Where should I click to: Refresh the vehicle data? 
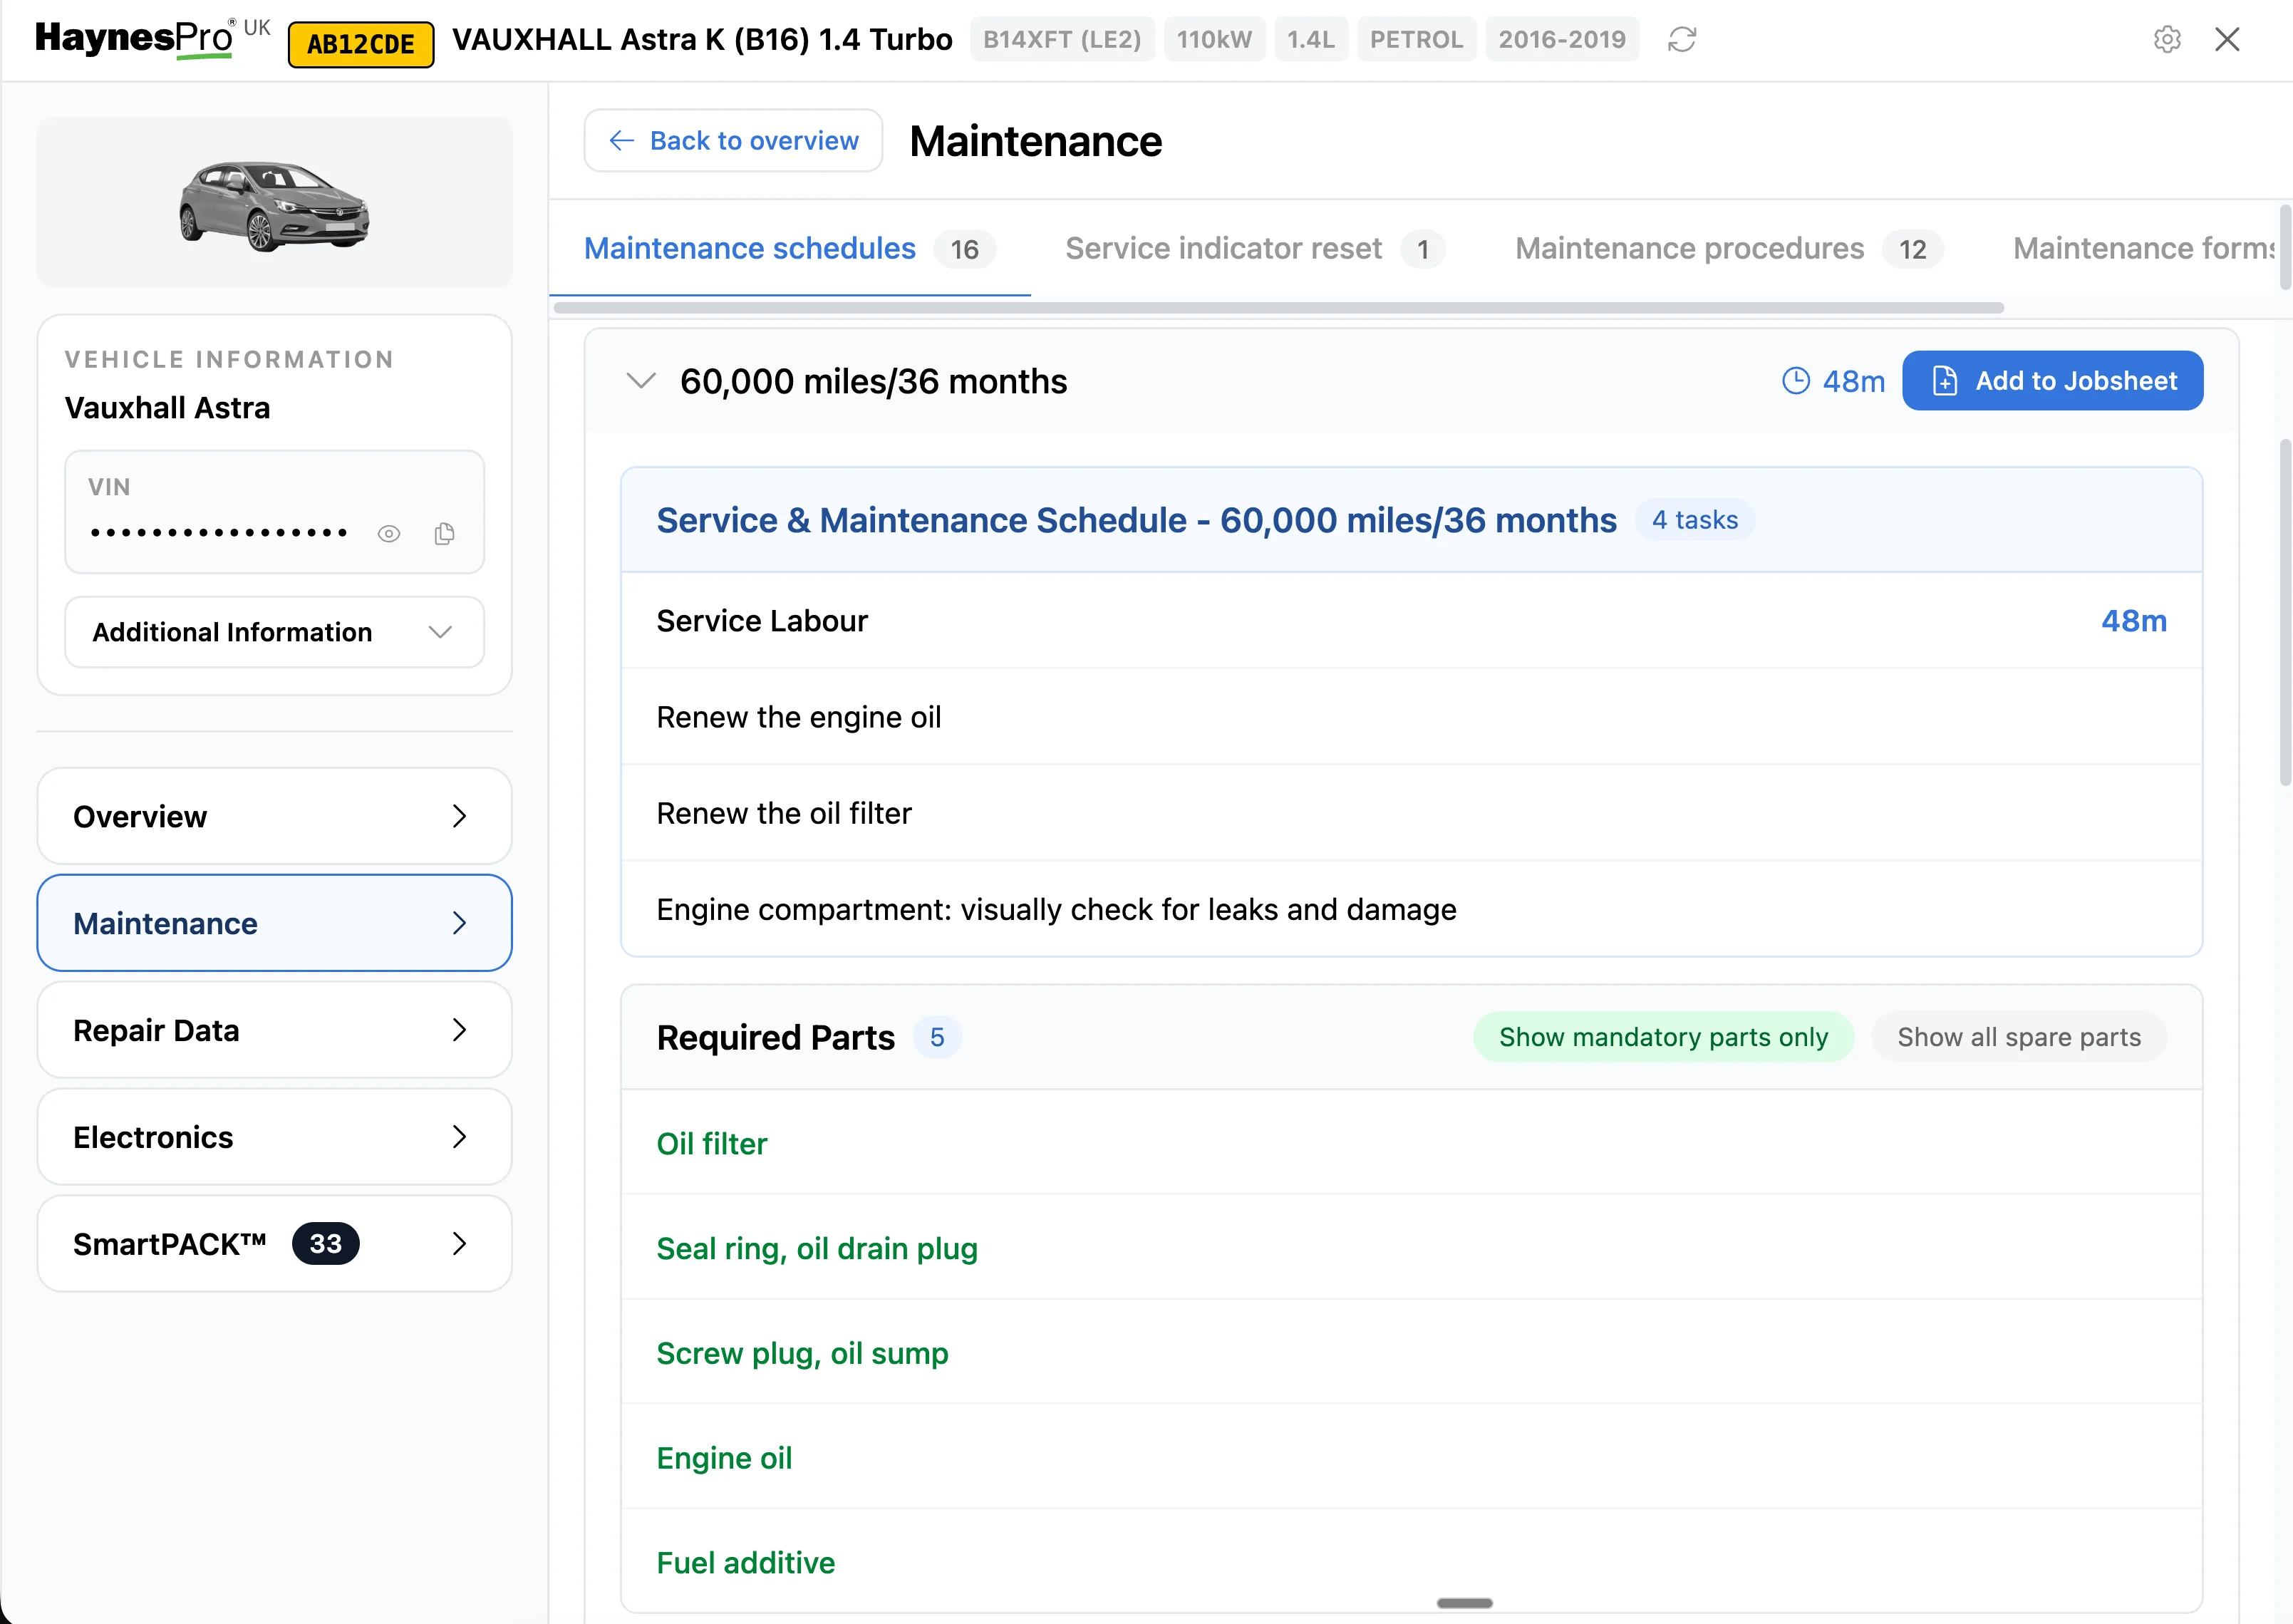click(1682, 39)
